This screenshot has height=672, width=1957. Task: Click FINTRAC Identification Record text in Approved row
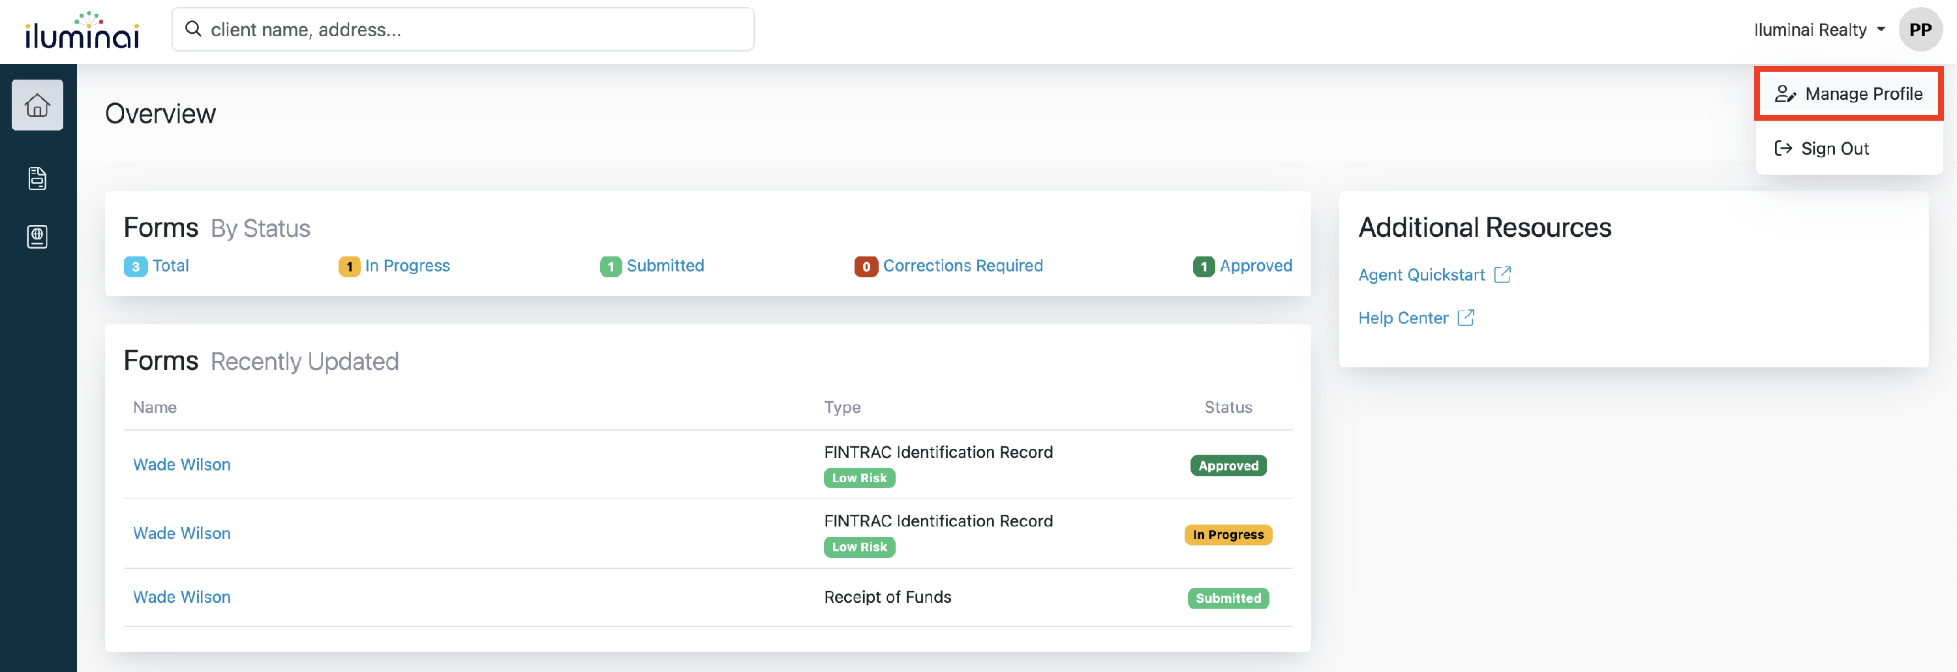[938, 452]
